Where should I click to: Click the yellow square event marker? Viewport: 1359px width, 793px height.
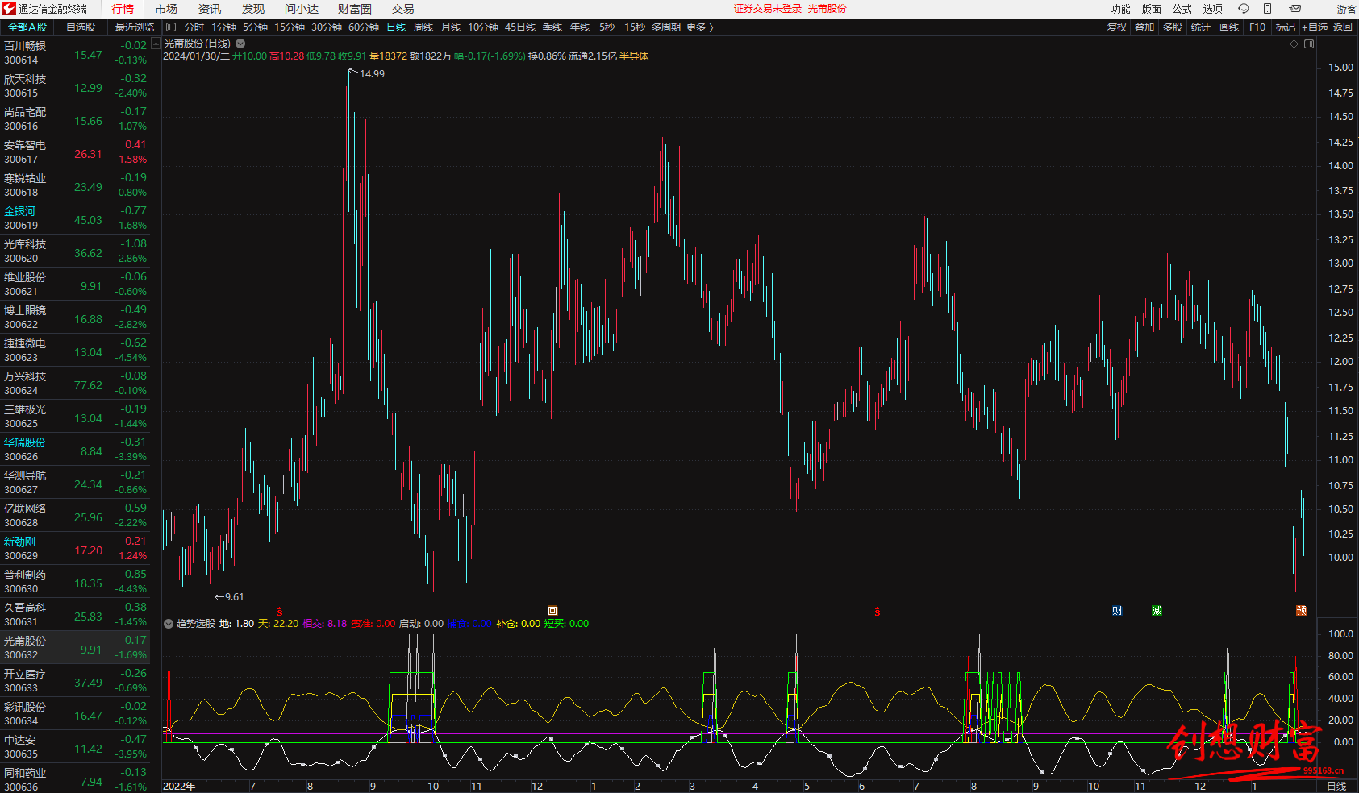tap(552, 611)
